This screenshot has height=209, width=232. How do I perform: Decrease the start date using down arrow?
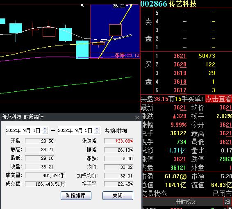click(45, 132)
